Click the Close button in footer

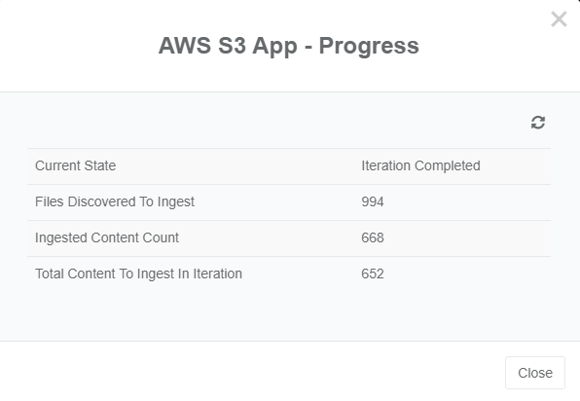[x=535, y=373]
